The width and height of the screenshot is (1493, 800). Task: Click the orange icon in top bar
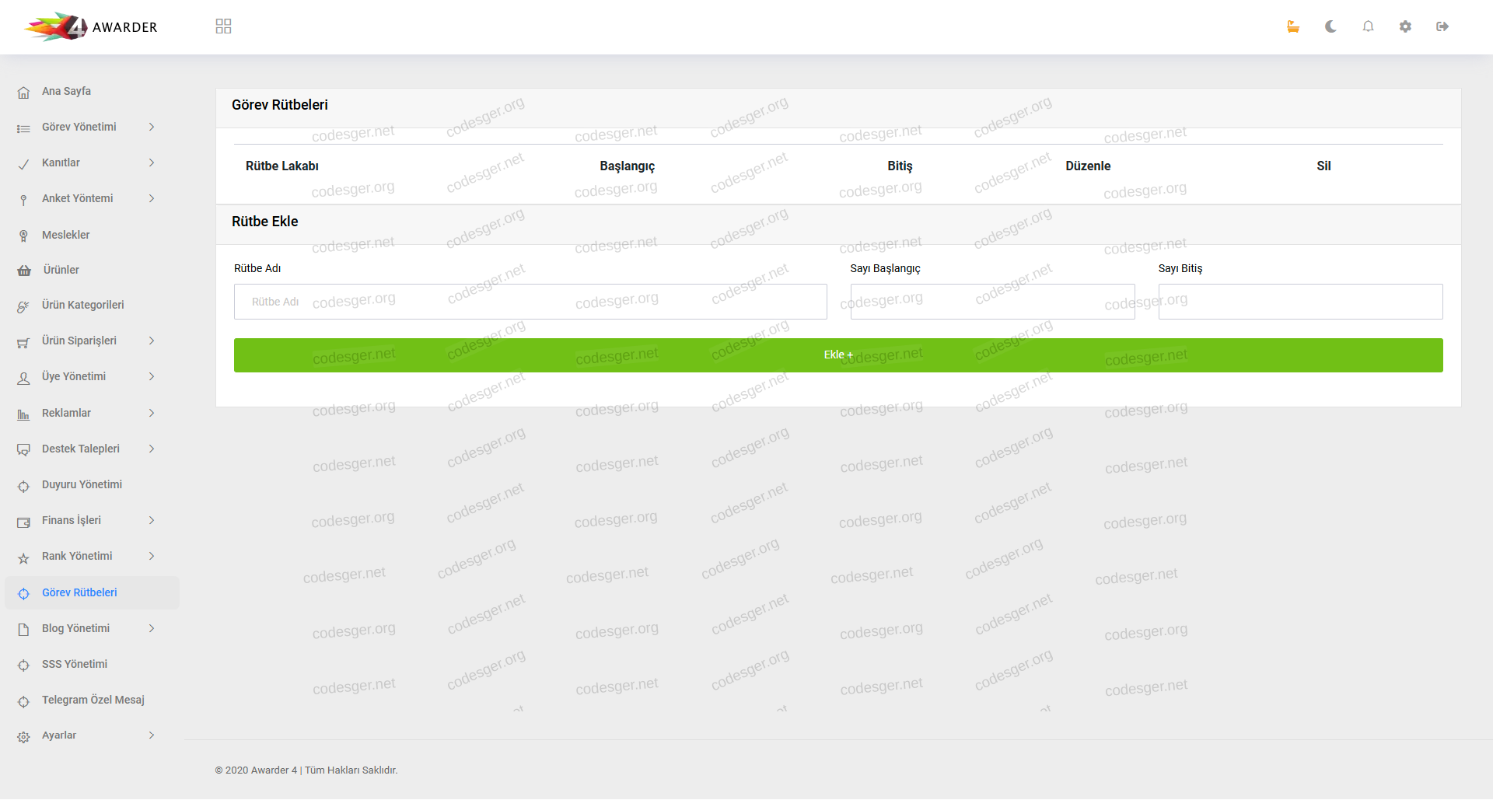coord(1293,26)
